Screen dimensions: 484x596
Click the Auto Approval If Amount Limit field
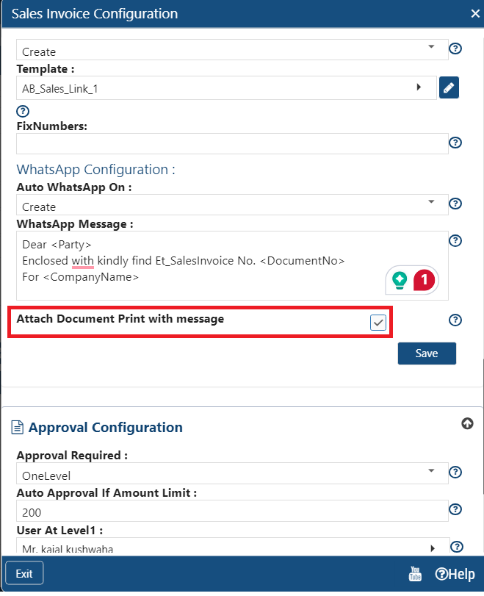click(232, 511)
